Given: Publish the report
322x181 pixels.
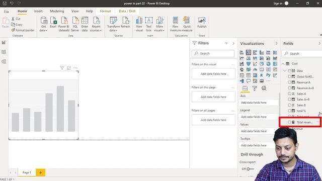Looking at the screenshot, I should (x=202, y=22).
